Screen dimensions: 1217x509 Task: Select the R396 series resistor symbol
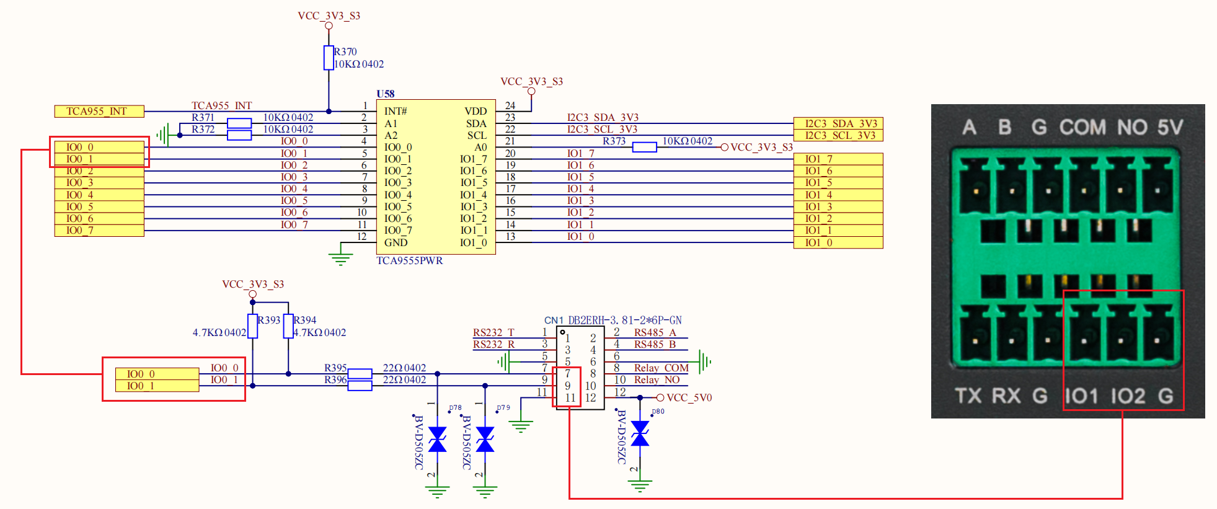[360, 386]
